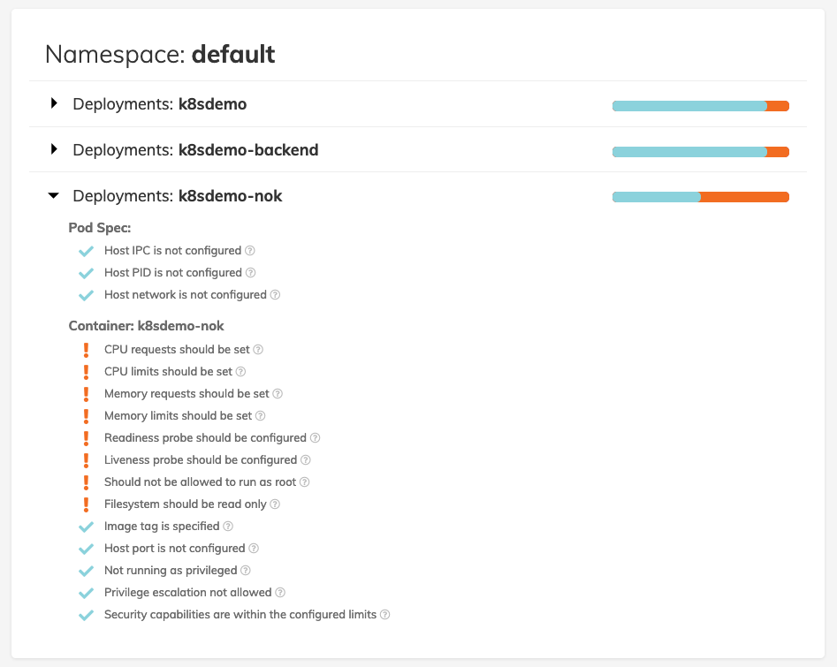Click help icon after Filesystem read only
837x667 pixels.
(x=275, y=504)
